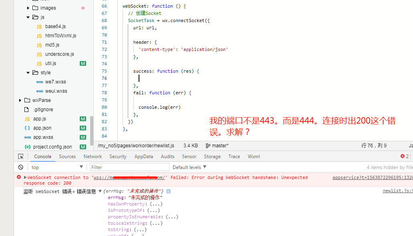
Task: Click the wss URL link in error
Action: click(x=129, y=177)
